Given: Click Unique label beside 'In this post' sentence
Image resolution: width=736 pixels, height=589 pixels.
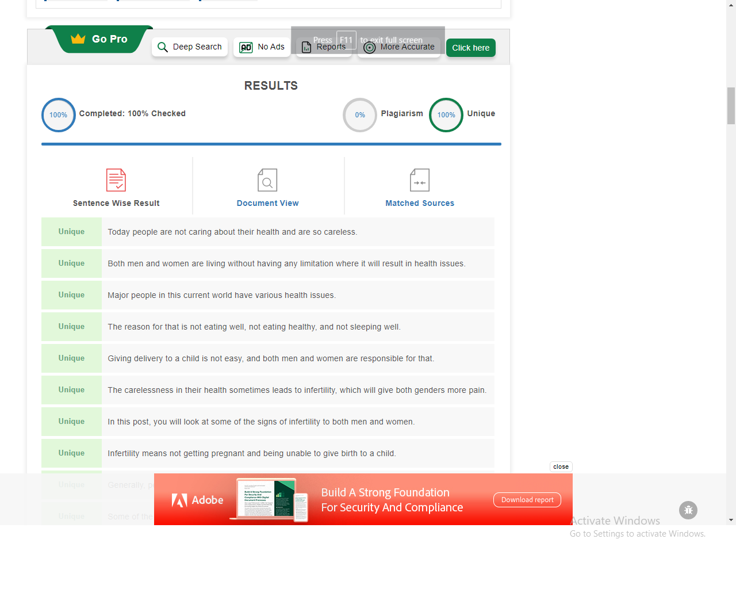Looking at the screenshot, I should (71, 422).
